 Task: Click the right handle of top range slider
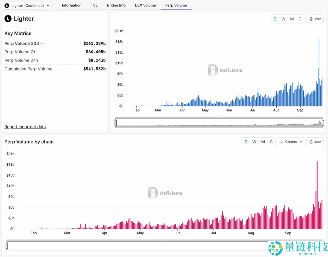(323, 123)
